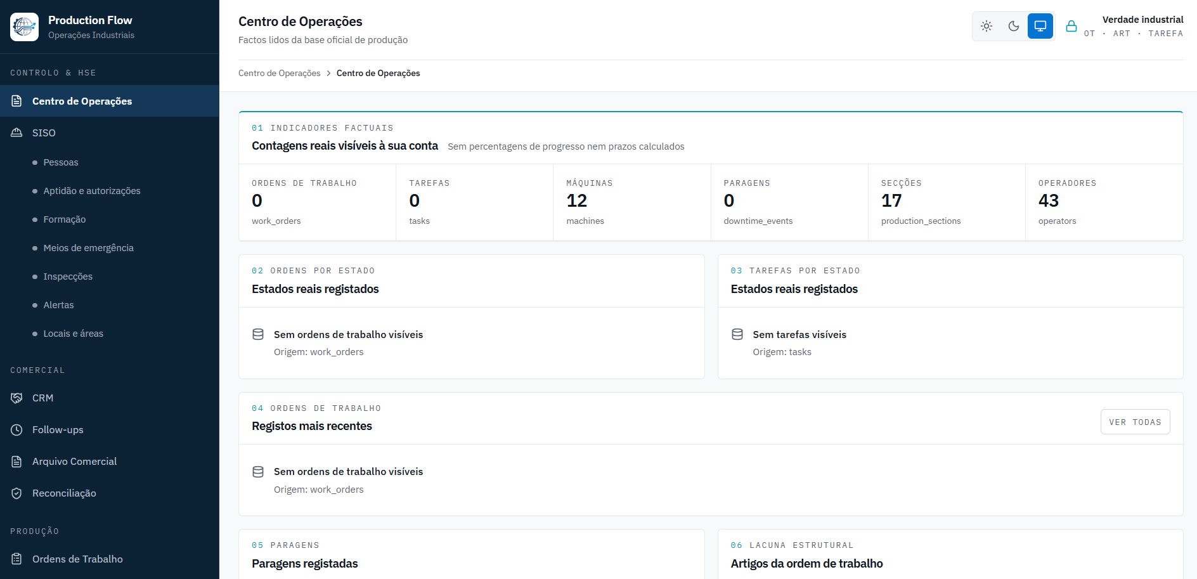Click the Ordens de Trabalho count tile
Screen dimensions: 1197x579
pos(318,202)
